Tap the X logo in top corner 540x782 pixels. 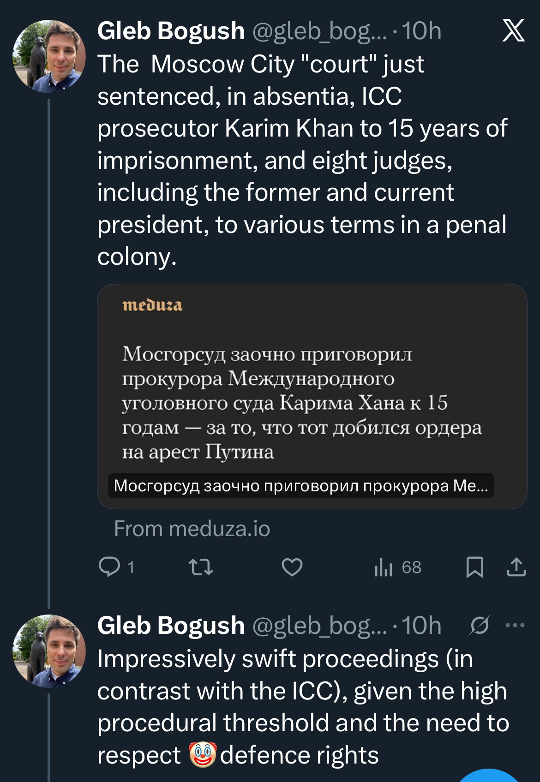coord(513,30)
